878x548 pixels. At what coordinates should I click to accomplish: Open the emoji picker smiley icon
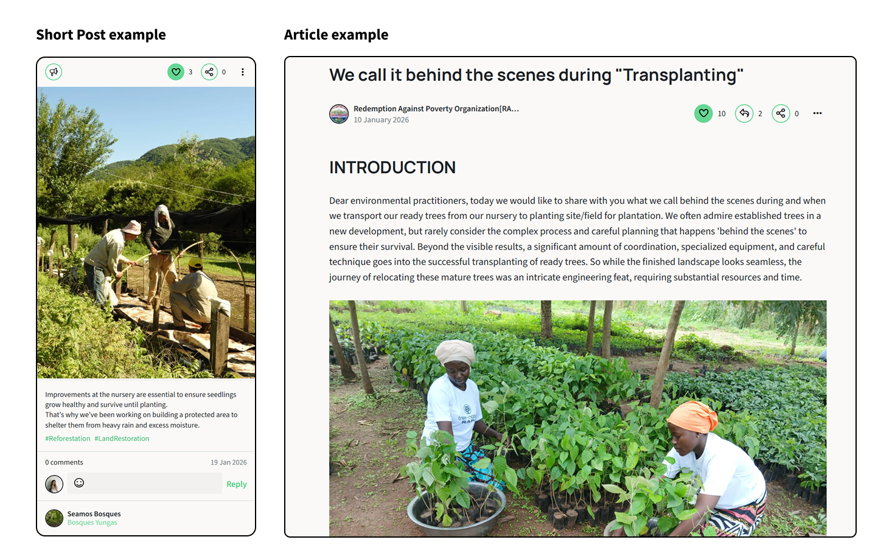click(x=79, y=483)
